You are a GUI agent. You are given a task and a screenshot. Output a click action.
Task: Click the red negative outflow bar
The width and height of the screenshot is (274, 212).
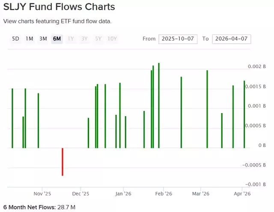point(63,161)
